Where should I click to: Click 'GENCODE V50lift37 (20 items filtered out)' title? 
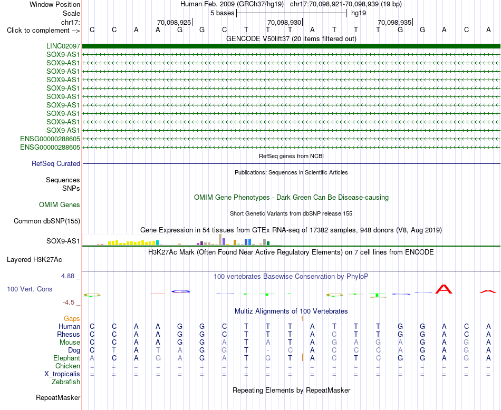pos(291,38)
